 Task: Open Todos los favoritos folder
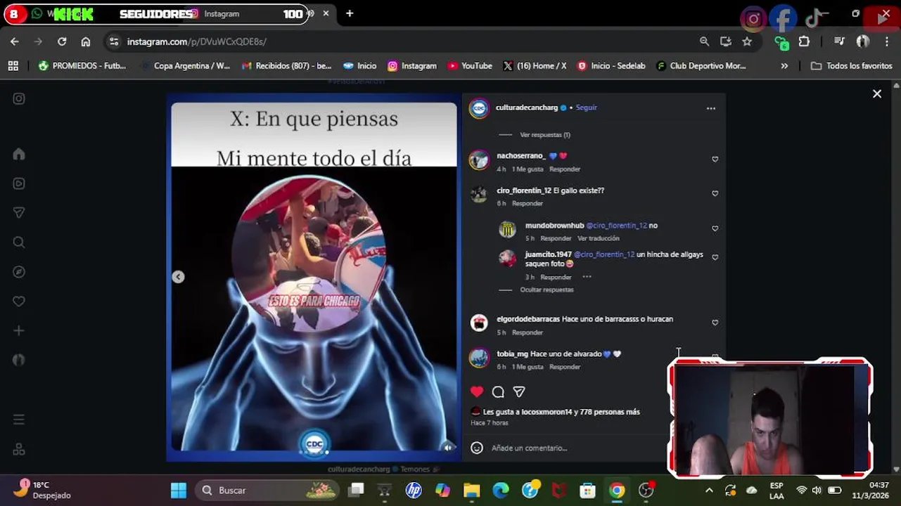[x=851, y=65]
